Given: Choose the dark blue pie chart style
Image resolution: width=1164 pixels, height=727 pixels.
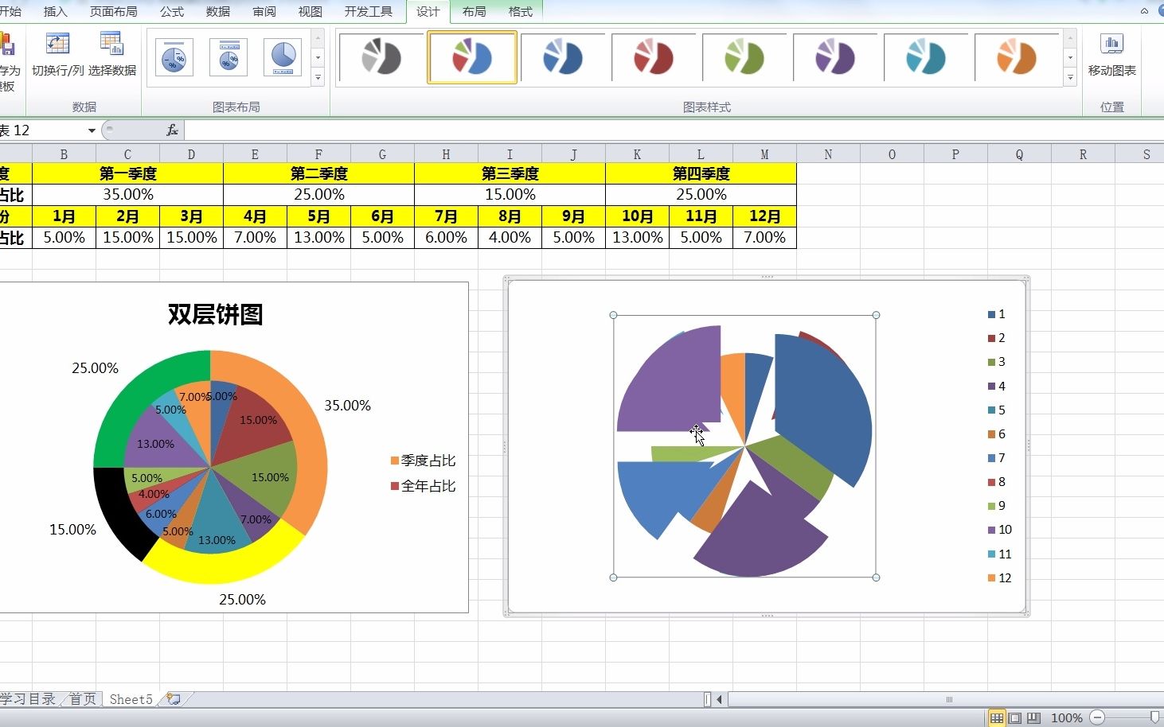Looking at the screenshot, I should [x=563, y=57].
